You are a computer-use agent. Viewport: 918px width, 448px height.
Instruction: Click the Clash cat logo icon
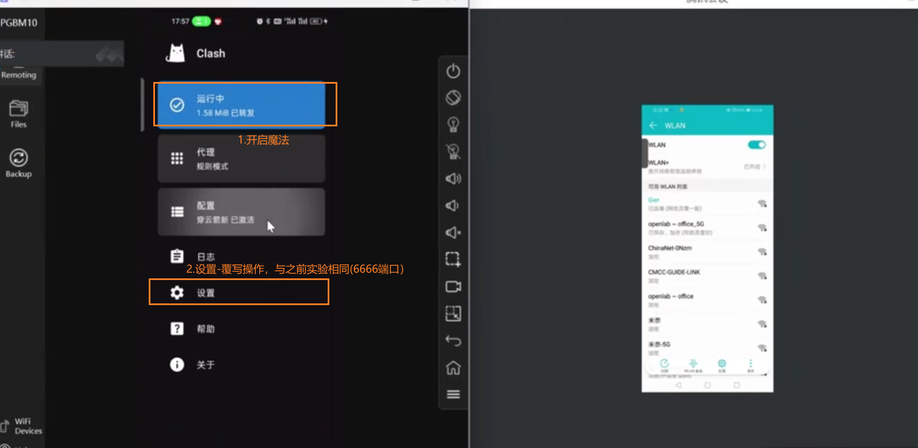click(x=176, y=53)
